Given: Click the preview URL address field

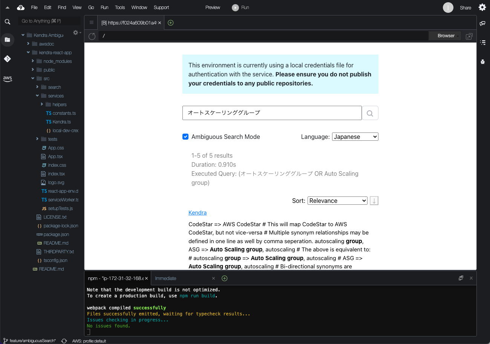Looking at the screenshot, I should pyautogui.click(x=263, y=36).
